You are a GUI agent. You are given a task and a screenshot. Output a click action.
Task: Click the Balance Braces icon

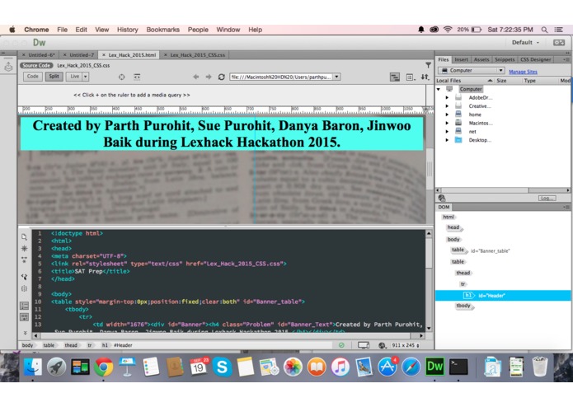[24, 288]
